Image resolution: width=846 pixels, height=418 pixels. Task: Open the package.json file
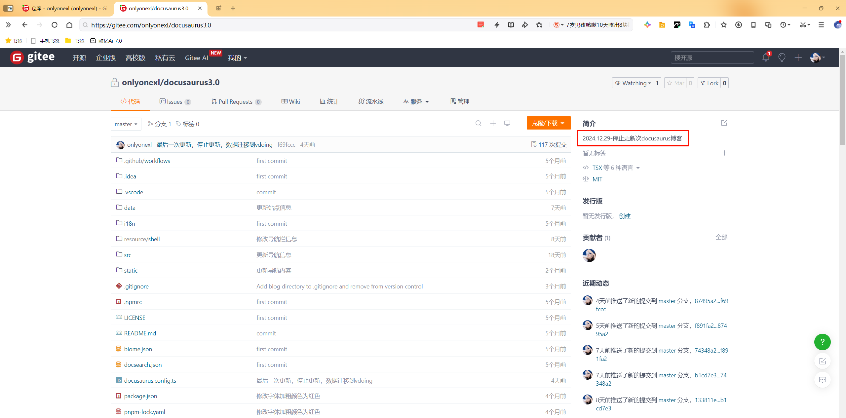pos(140,396)
